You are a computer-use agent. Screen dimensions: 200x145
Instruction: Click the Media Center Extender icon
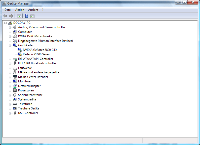tap(15, 77)
